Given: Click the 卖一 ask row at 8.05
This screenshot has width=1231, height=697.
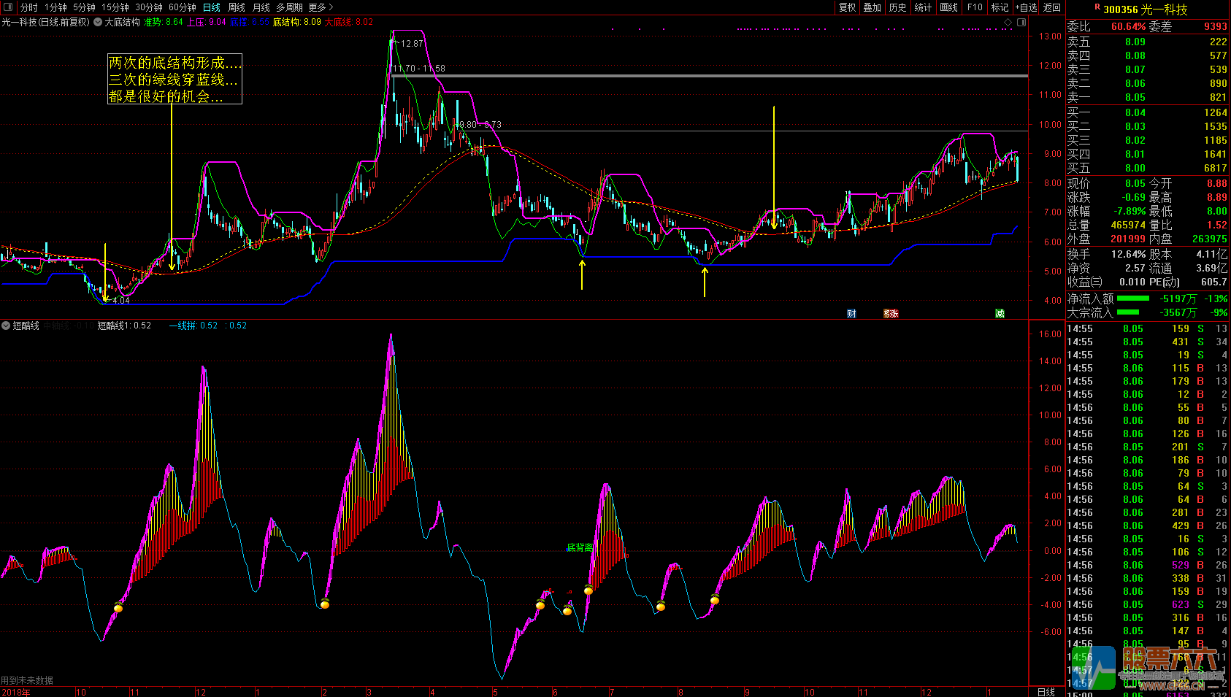Looking at the screenshot, I should [x=1147, y=97].
